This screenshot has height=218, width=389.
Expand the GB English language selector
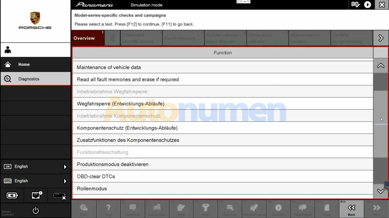(x=35, y=167)
